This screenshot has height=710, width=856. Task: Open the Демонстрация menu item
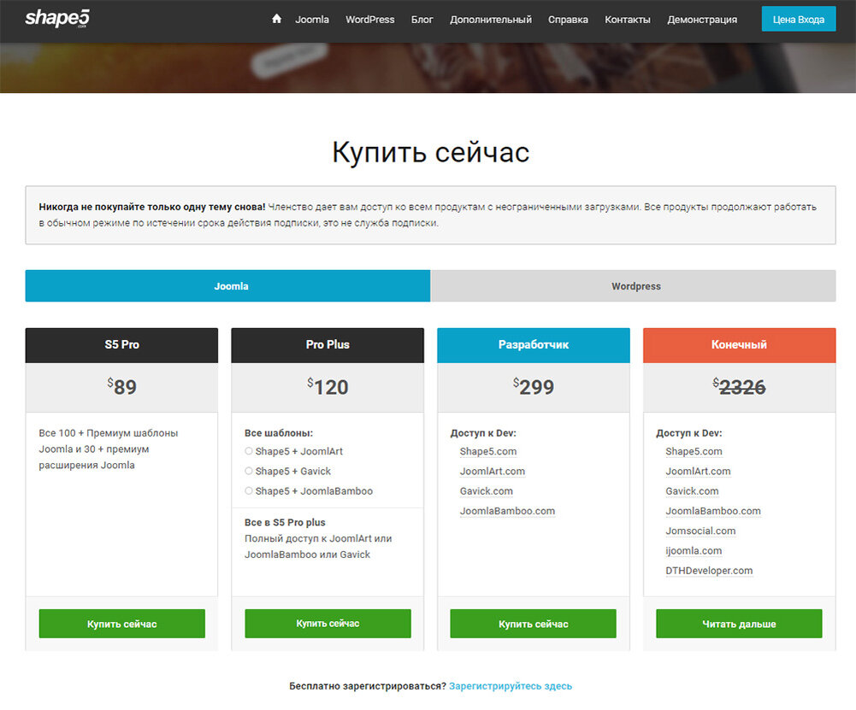(701, 19)
